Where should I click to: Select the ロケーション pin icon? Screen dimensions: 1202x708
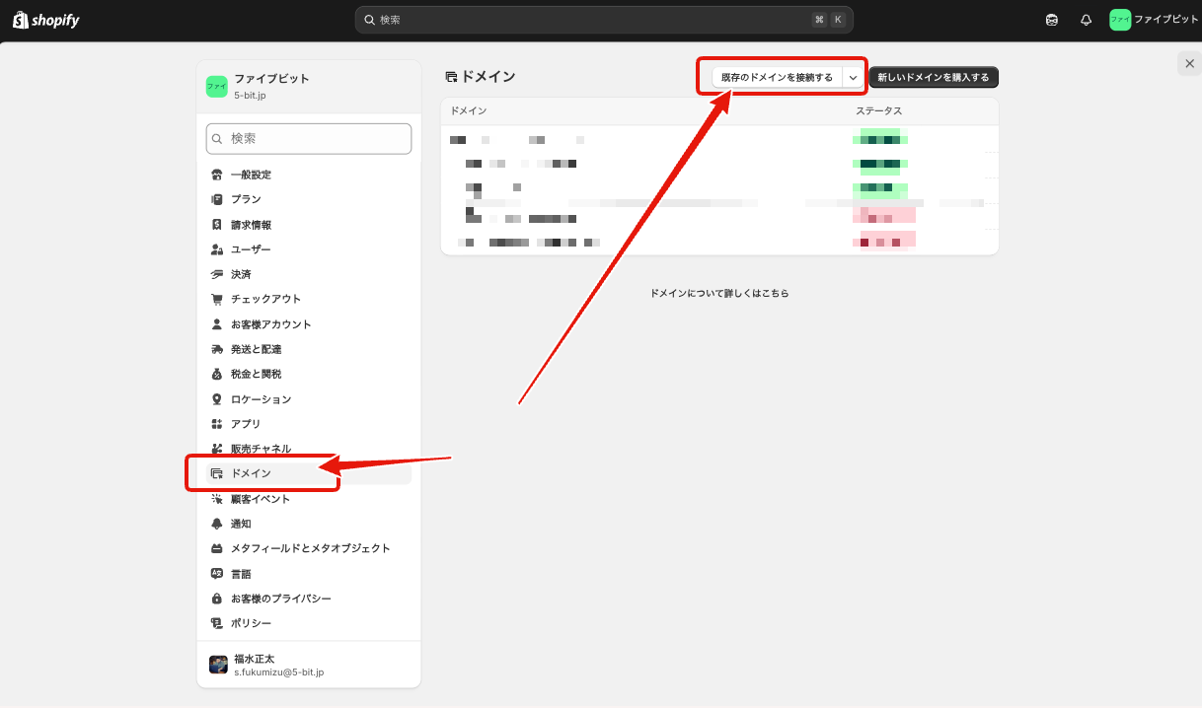[x=215, y=398]
